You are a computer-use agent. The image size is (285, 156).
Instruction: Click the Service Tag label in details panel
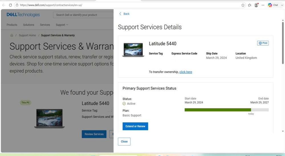pos(156,53)
